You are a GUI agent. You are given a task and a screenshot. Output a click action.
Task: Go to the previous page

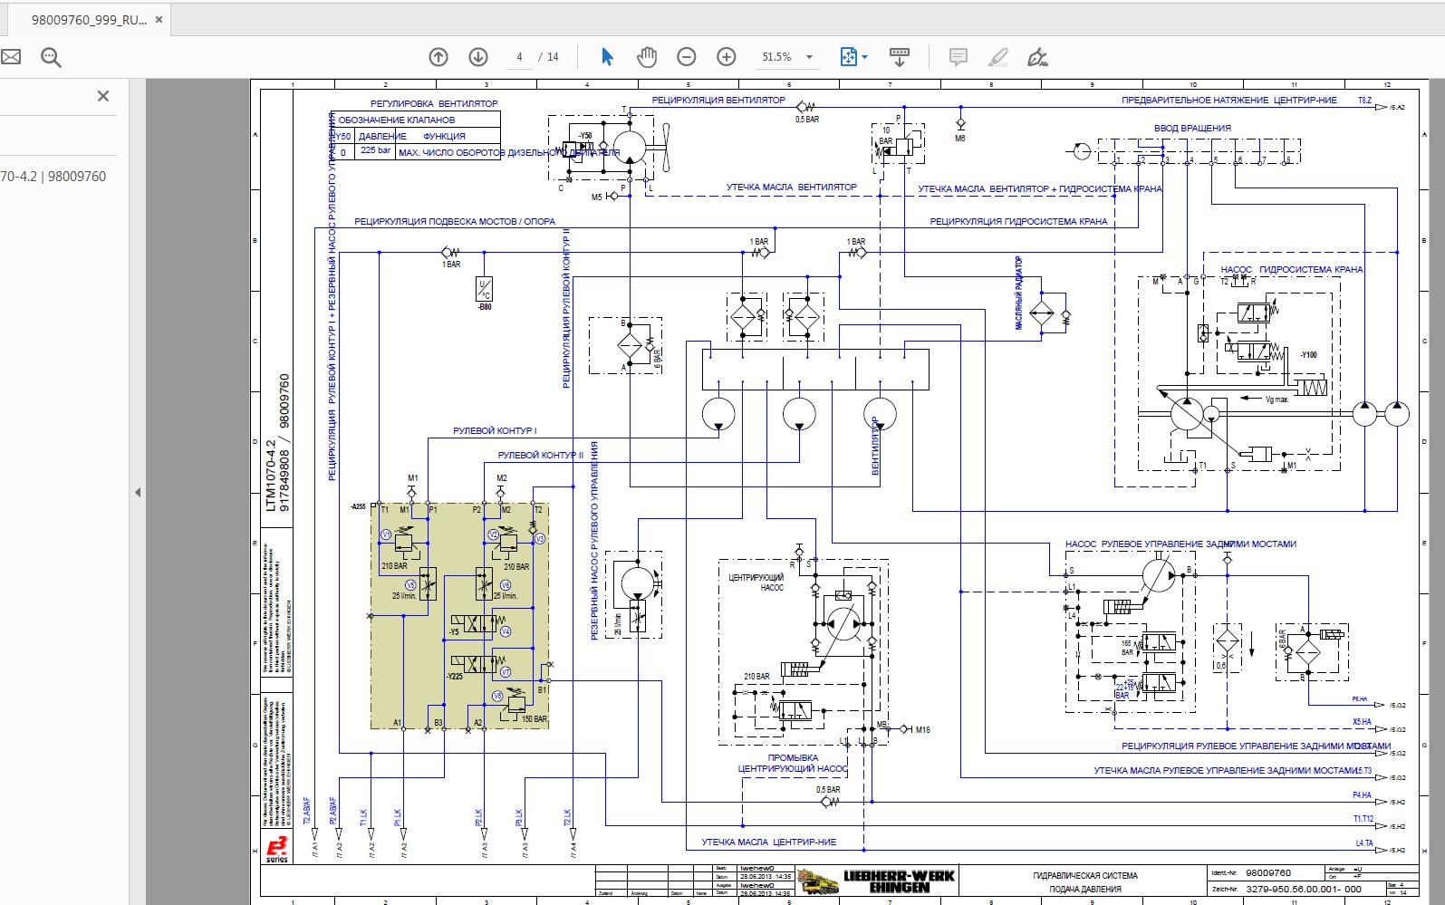(438, 57)
